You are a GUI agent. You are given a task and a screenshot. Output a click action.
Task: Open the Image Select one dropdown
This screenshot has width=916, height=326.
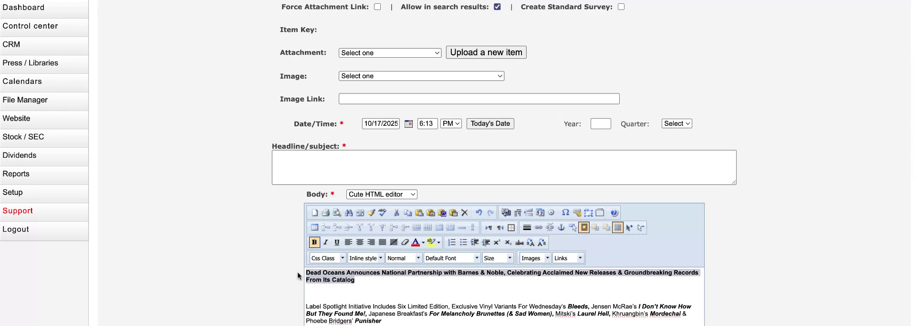pos(421,76)
